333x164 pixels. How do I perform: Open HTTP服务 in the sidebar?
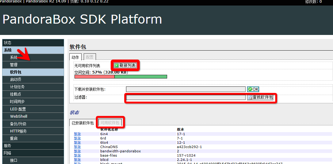(x=33, y=131)
